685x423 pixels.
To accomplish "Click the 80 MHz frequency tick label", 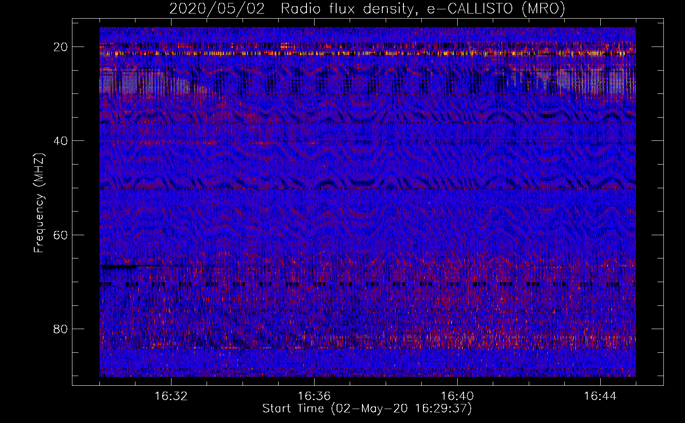I will point(61,329).
